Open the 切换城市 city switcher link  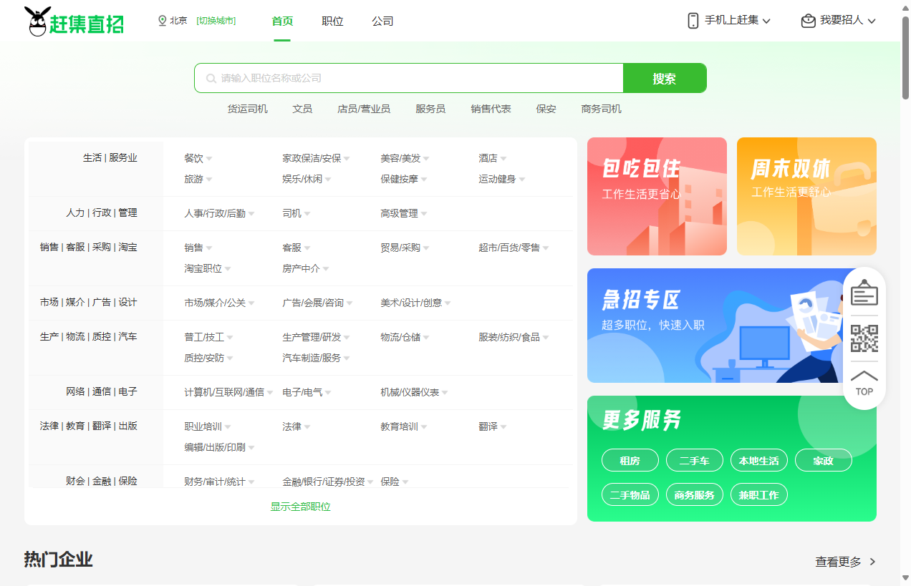tap(218, 21)
